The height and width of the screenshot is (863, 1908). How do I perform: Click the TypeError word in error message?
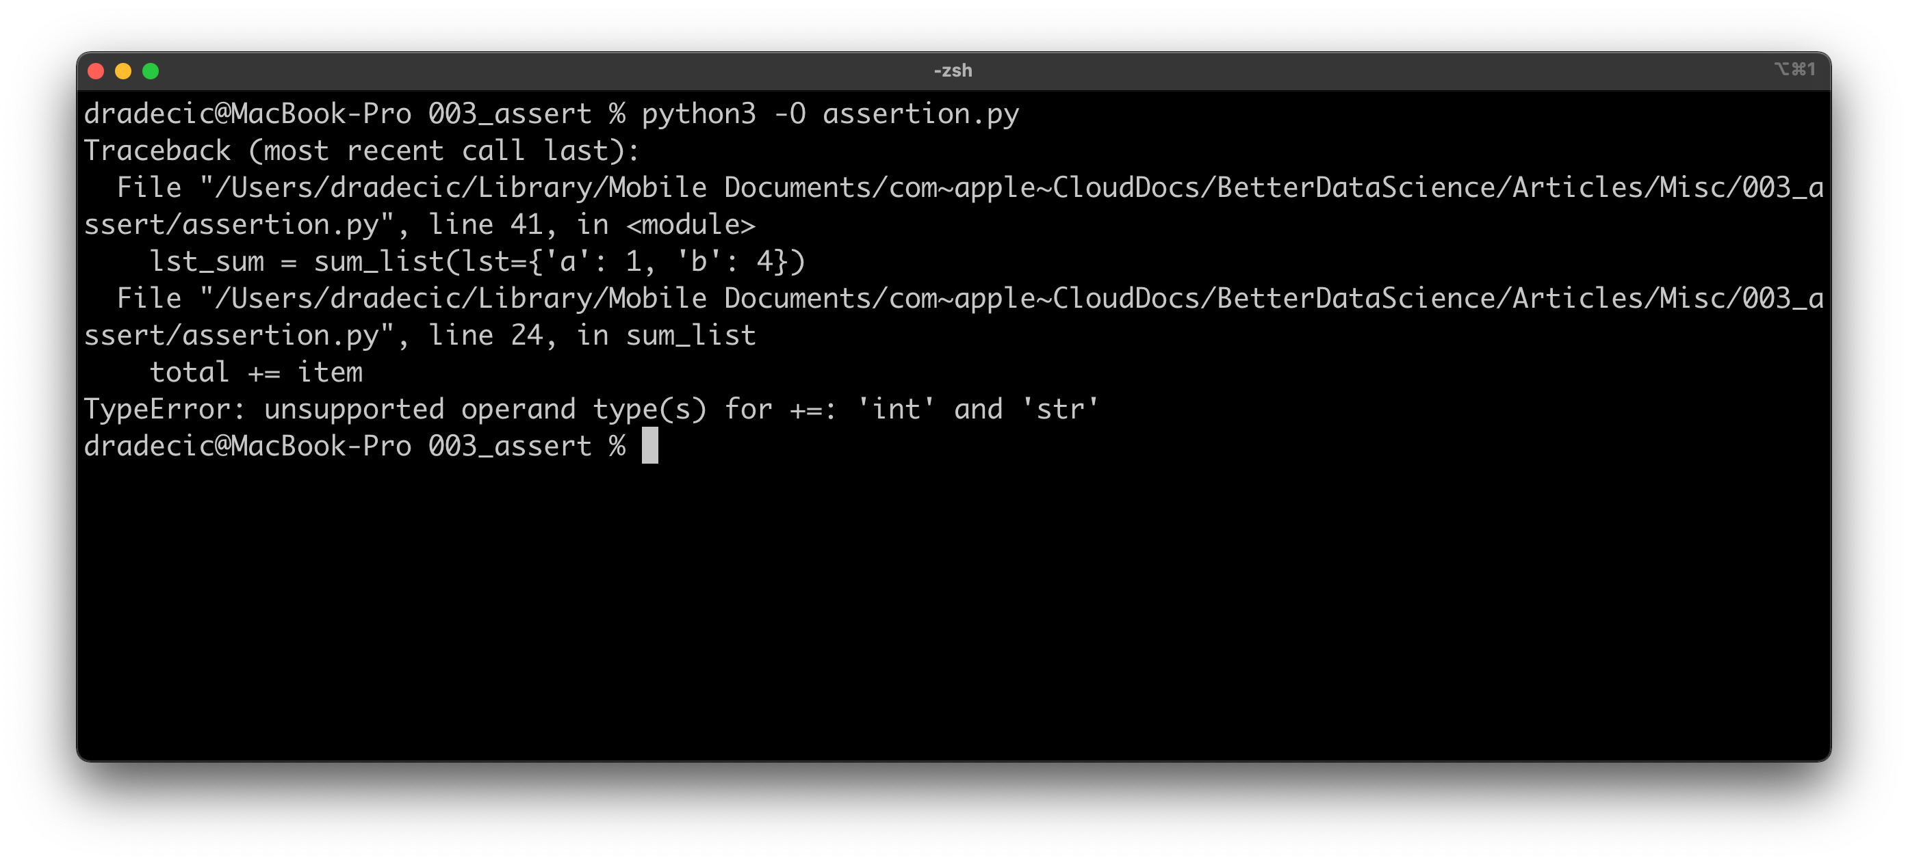[157, 410]
